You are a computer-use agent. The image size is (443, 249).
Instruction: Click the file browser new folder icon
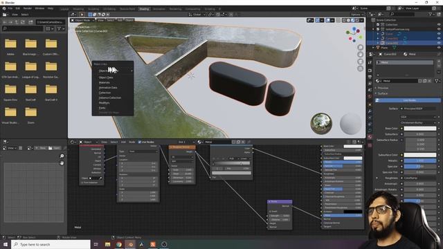click(30, 22)
